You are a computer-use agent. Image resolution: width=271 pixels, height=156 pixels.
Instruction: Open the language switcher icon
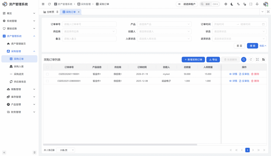point(238,4)
